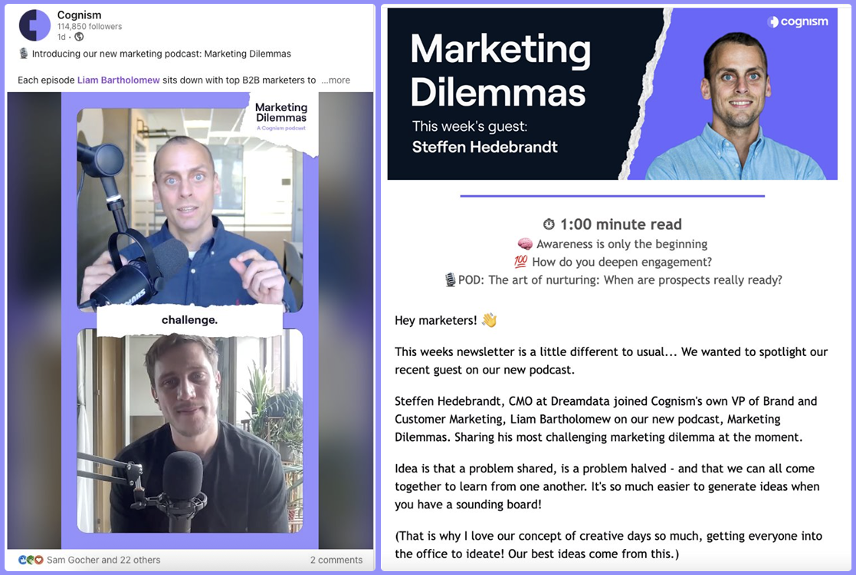Click the Cognism company logo avatar
This screenshot has width=856, height=575.
coord(35,25)
